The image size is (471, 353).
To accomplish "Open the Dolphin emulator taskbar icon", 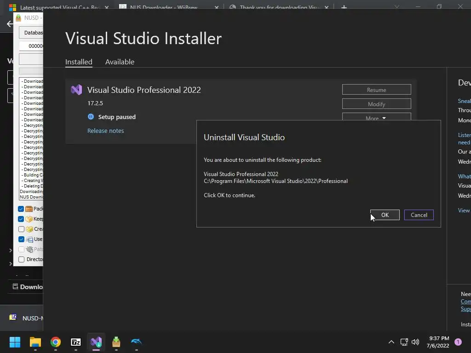I will coord(136,342).
